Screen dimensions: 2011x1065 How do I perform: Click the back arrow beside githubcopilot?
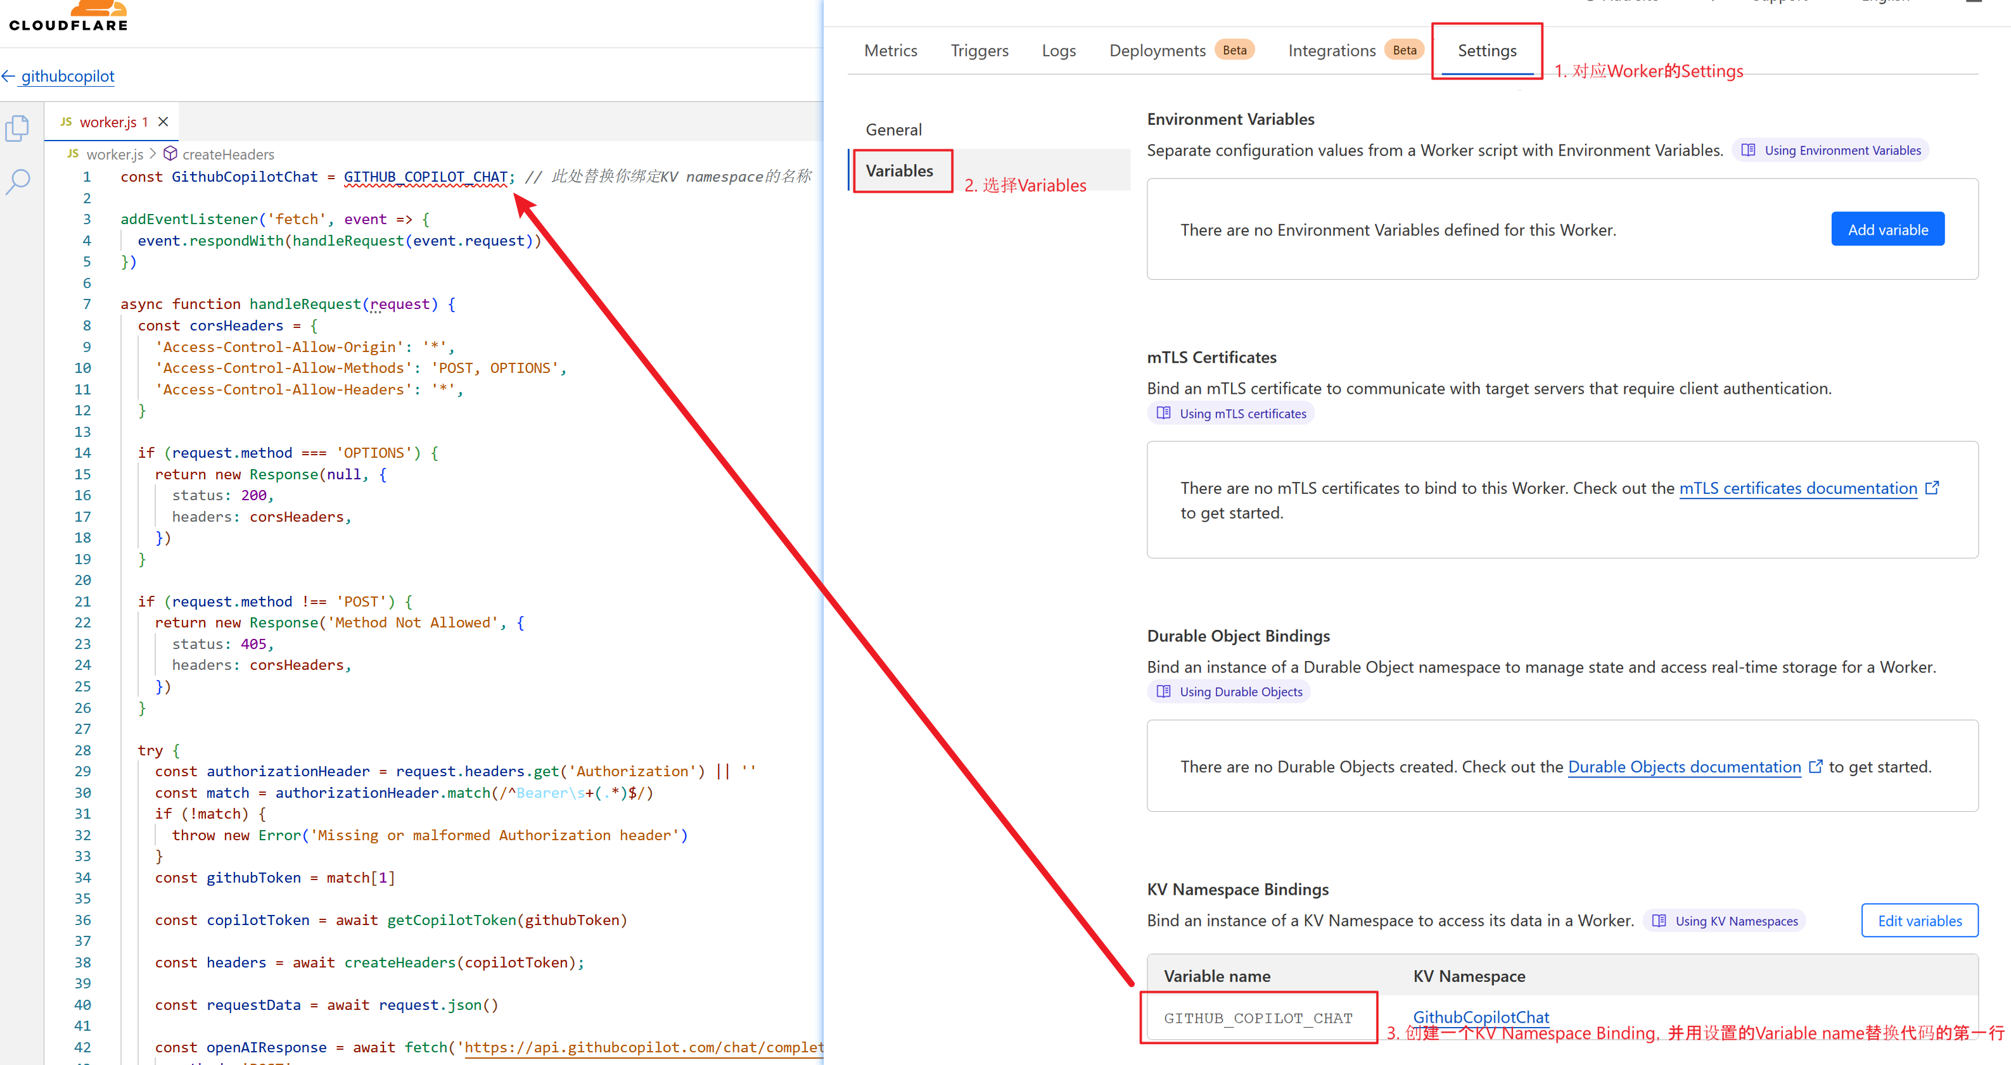(x=9, y=76)
